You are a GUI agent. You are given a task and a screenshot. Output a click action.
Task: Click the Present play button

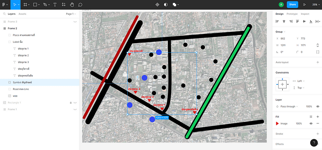click(304, 5)
